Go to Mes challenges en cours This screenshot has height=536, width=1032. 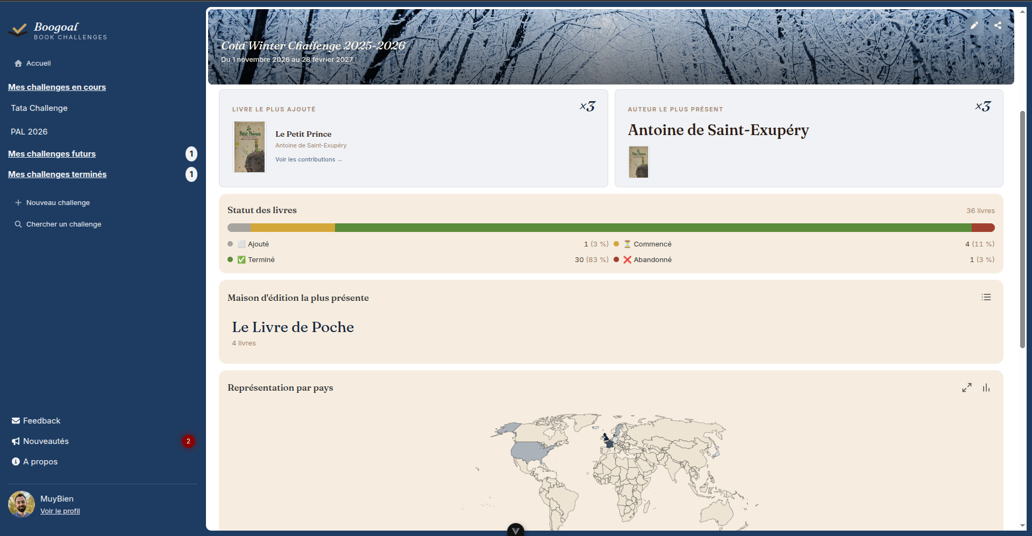[x=57, y=87]
